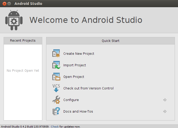This screenshot has width=178, height=128.
Task: Select Check out from Version Control text
Action: (88, 88)
